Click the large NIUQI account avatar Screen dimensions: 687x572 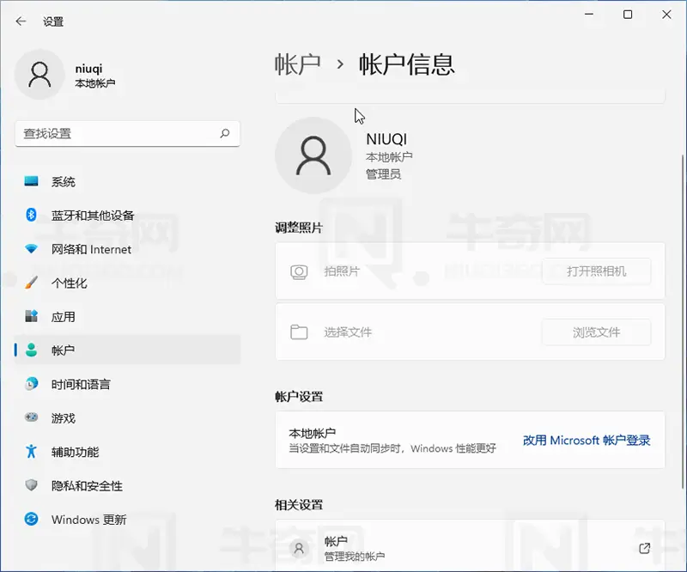tap(313, 155)
